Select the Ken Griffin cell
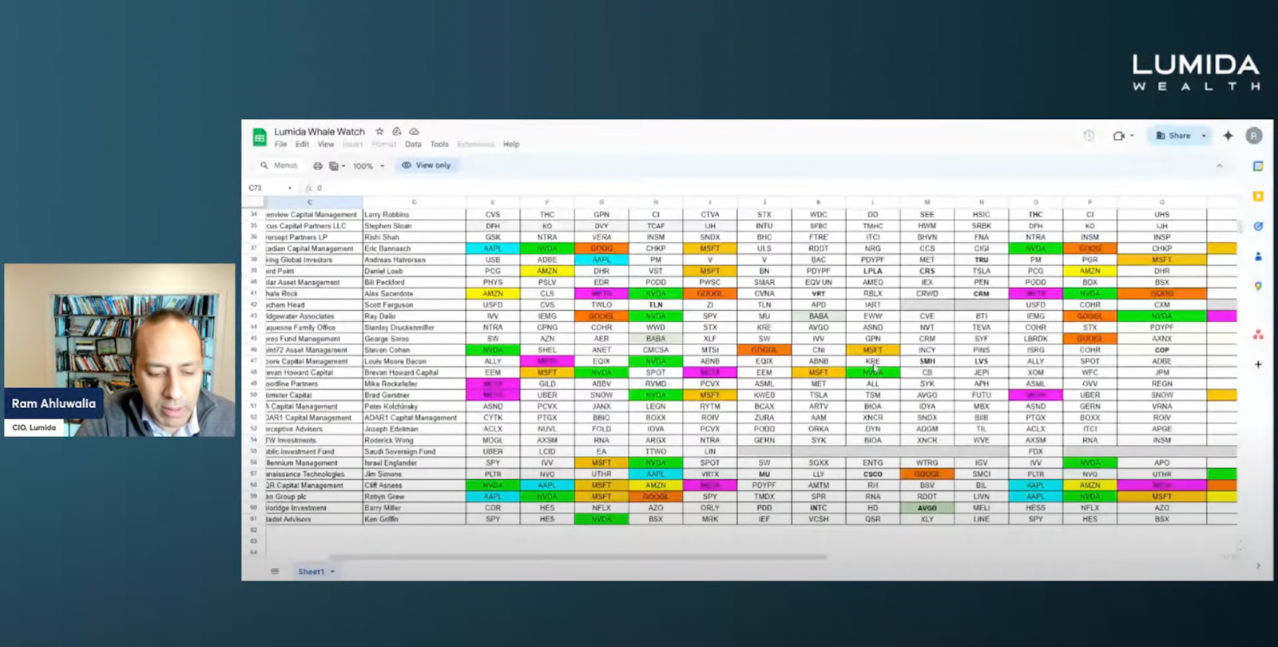1278x647 pixels. click(414, 519)
